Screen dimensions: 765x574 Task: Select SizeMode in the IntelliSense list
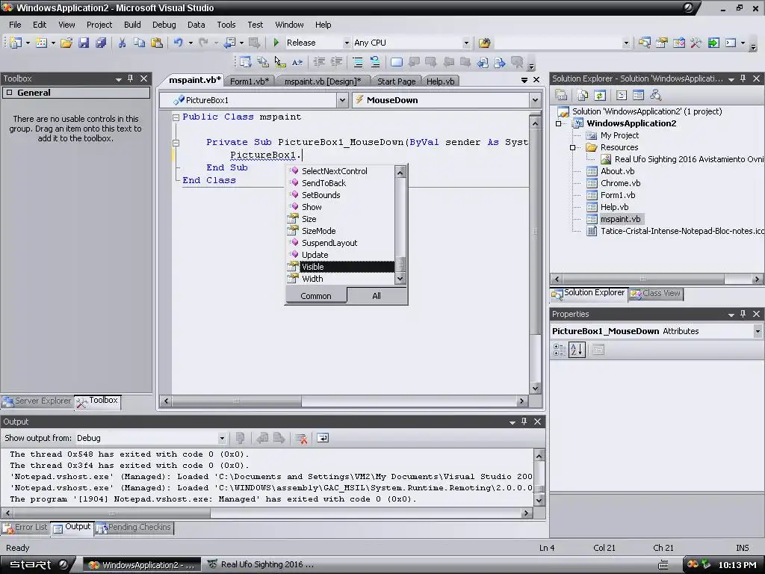pyautogui.click(x=318, y=231)
